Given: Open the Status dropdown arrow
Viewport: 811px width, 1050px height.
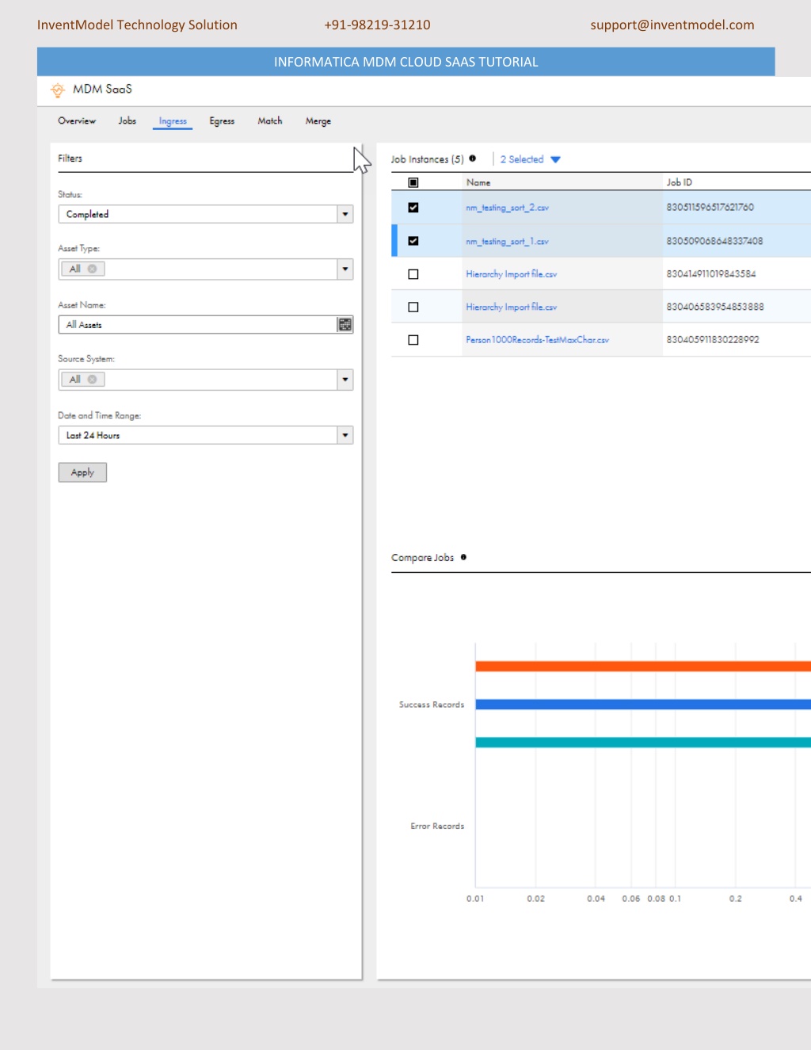Looking at the screenshot, I should [x=345, y=214].
